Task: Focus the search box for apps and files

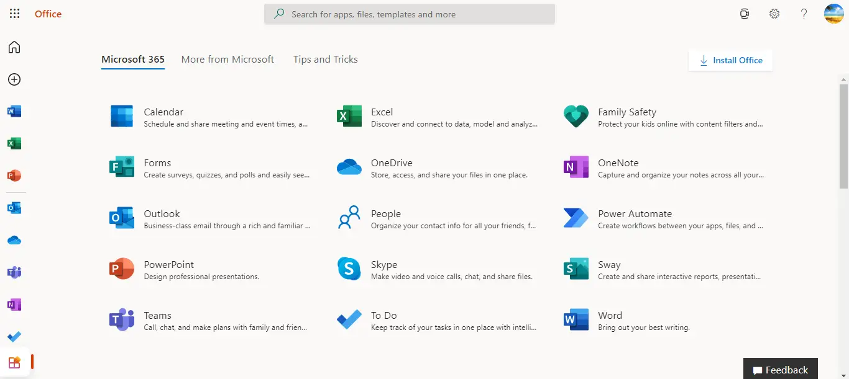Action: 410,14
